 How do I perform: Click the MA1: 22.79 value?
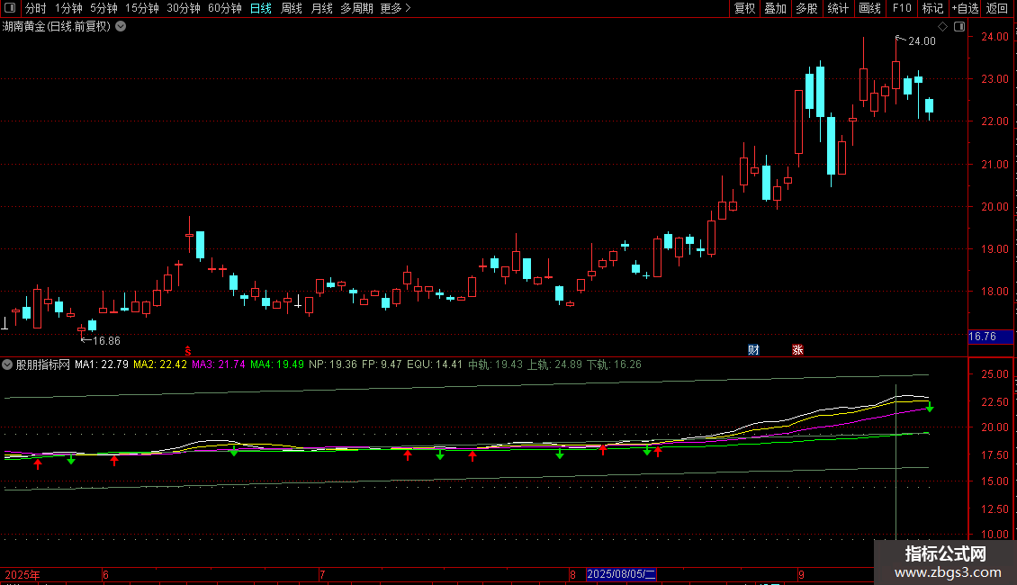[102, 364]
